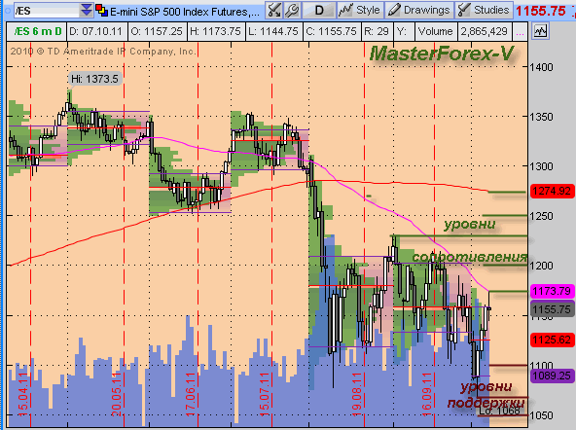Toggle the mini chart icon at the header's right
The image size is (576, 430).
[540, 31]
